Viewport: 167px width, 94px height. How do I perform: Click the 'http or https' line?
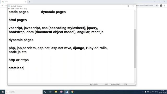tap(19, 60)
